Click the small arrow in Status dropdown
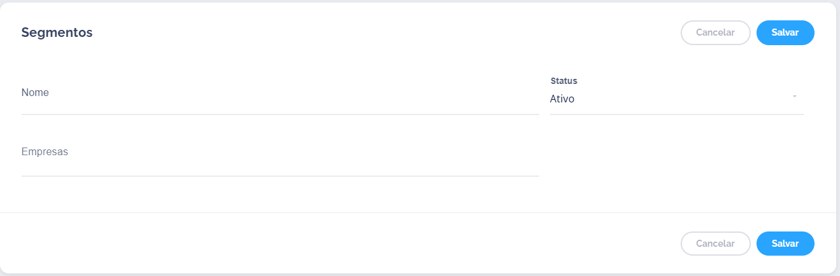This screenshot has width=840, height=276. point(795,97)
